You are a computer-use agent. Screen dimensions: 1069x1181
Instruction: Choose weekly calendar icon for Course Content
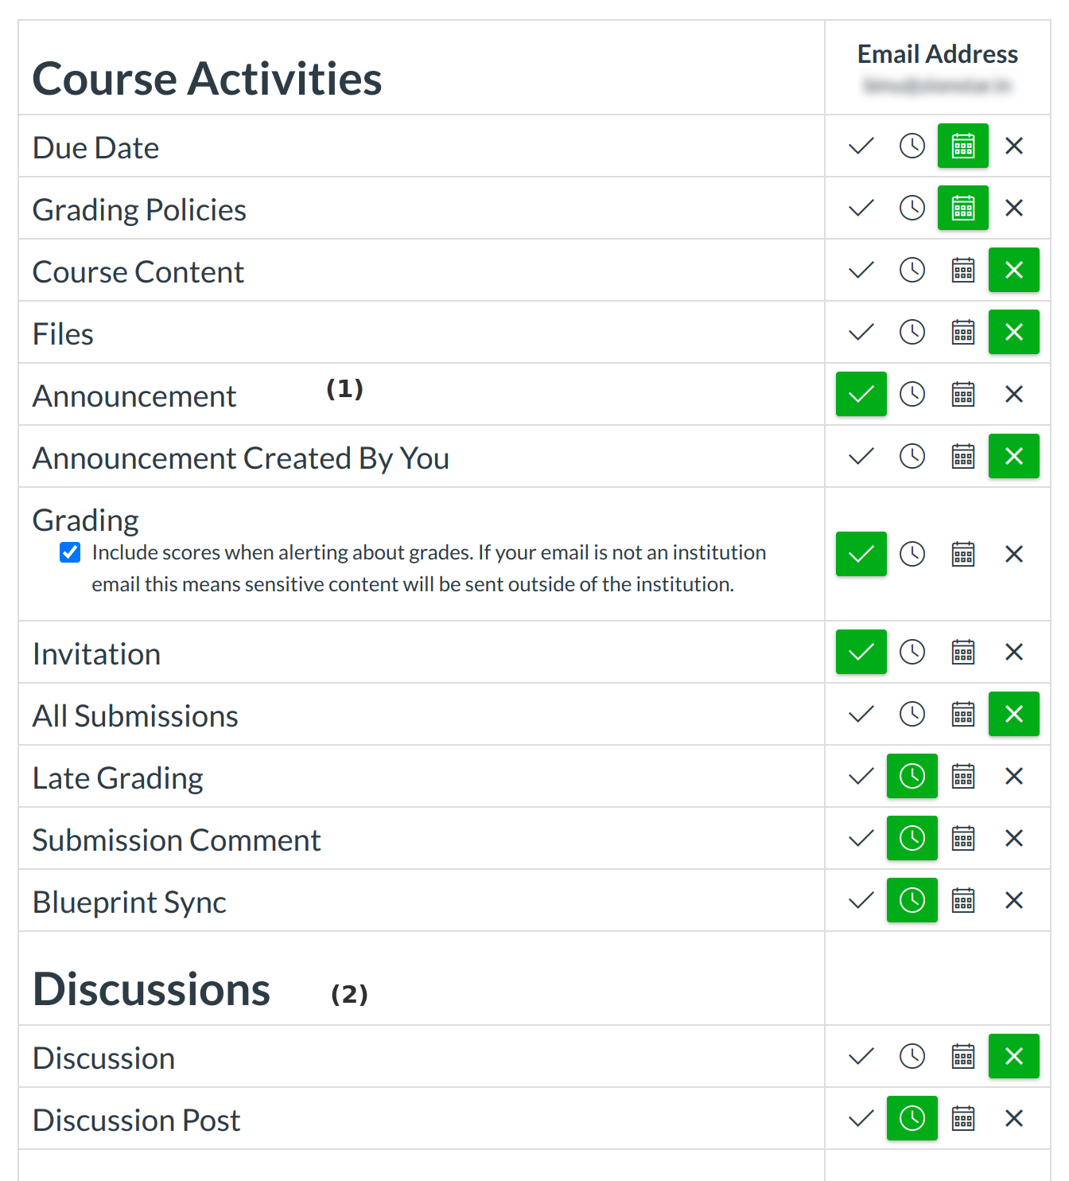click(963, 271)
